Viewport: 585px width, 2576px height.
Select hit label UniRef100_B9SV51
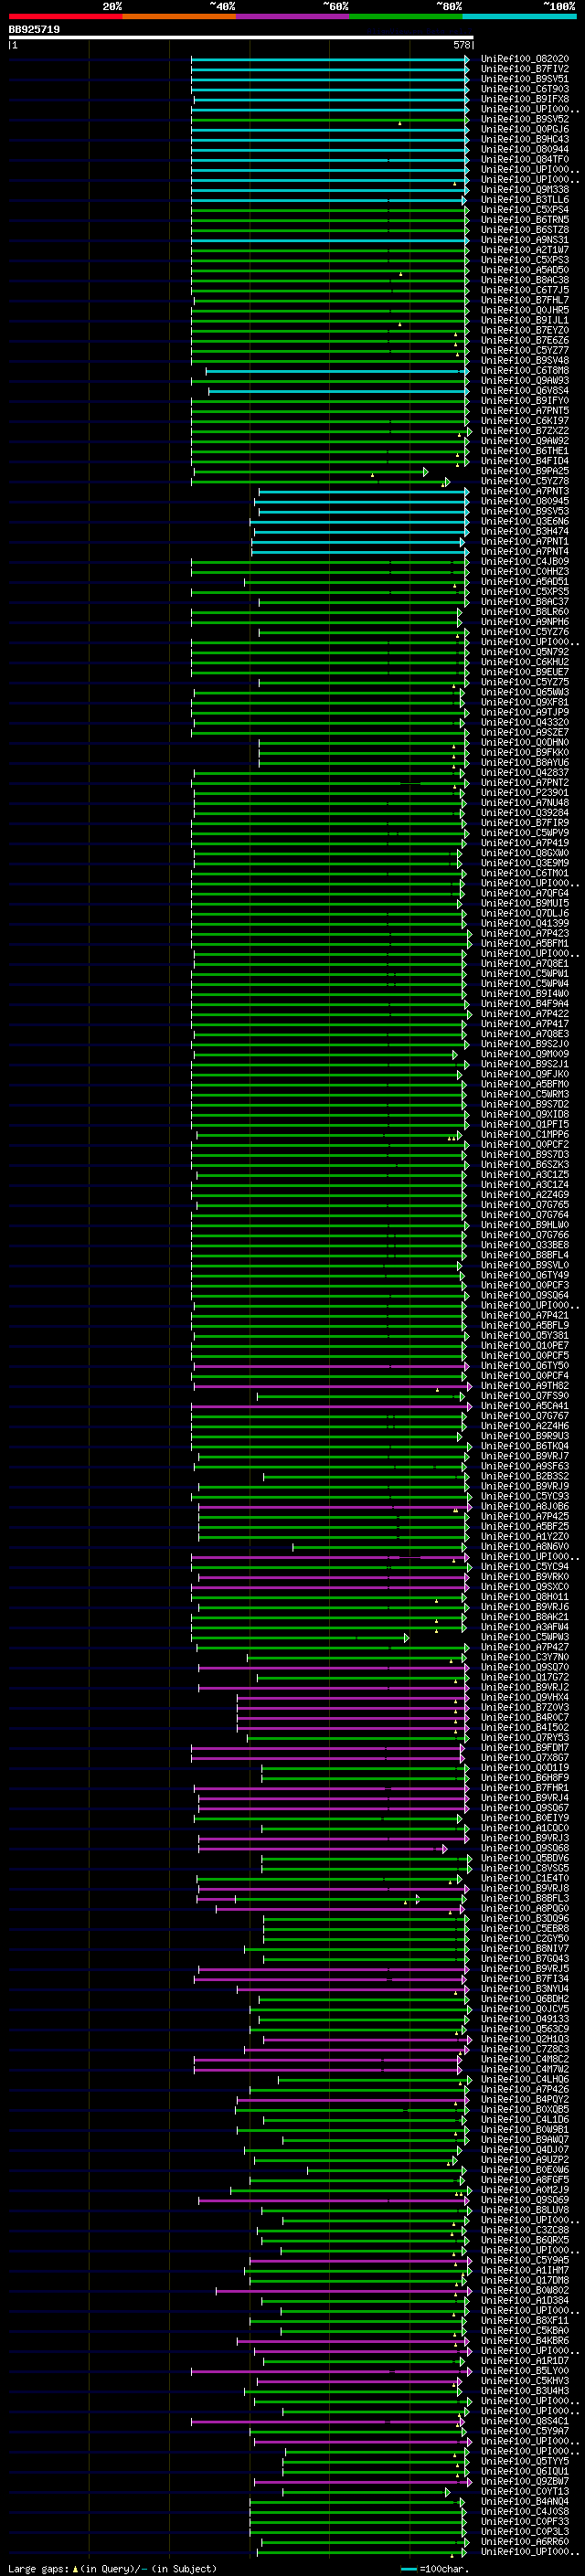(524, 79)
